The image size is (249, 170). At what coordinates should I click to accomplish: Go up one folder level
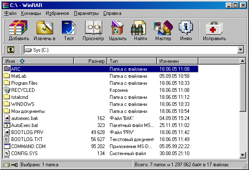point(11,50)
